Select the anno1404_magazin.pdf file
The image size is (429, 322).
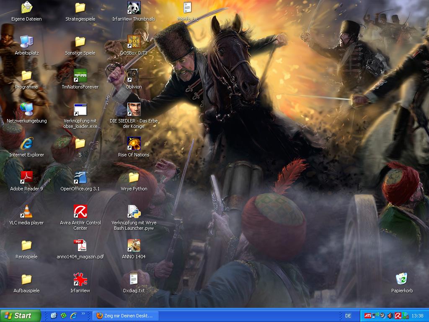[x=80, y=245]
